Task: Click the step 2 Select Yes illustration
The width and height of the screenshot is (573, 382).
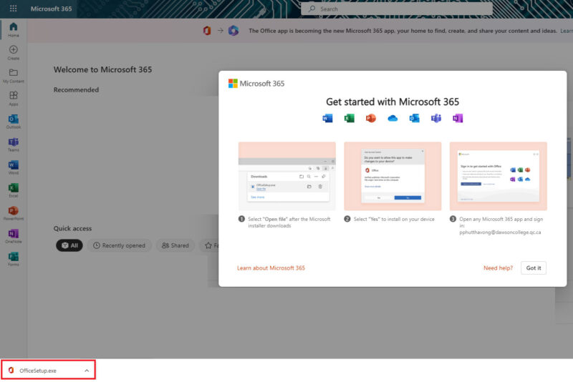Action: pos(393,176)
